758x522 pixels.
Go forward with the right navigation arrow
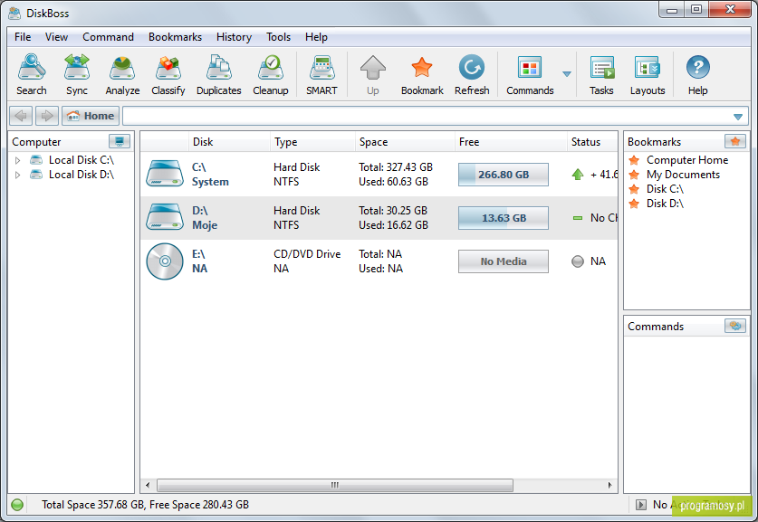47,116
